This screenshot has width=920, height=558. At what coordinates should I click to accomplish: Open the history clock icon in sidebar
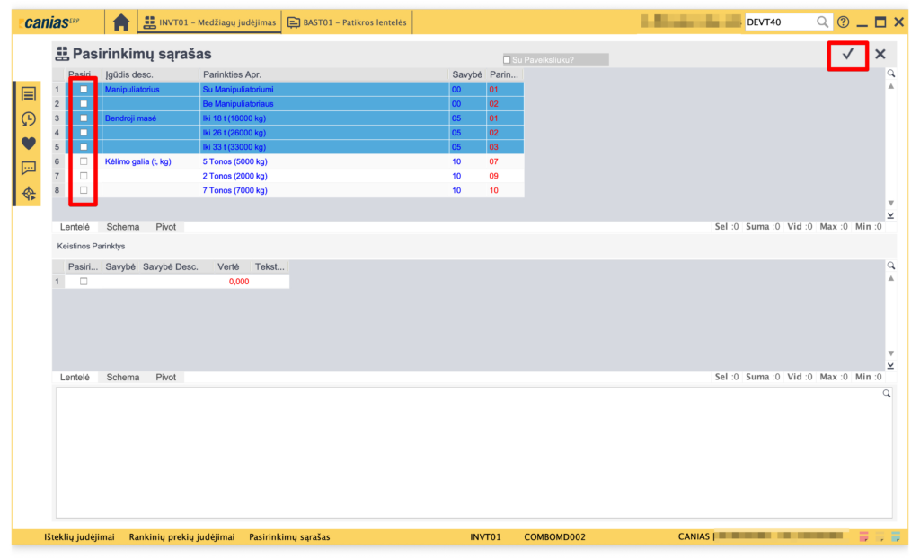coord(29,118)
